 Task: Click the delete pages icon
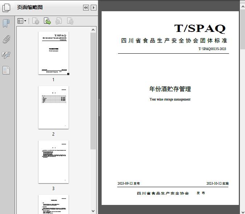pos(36,21)
